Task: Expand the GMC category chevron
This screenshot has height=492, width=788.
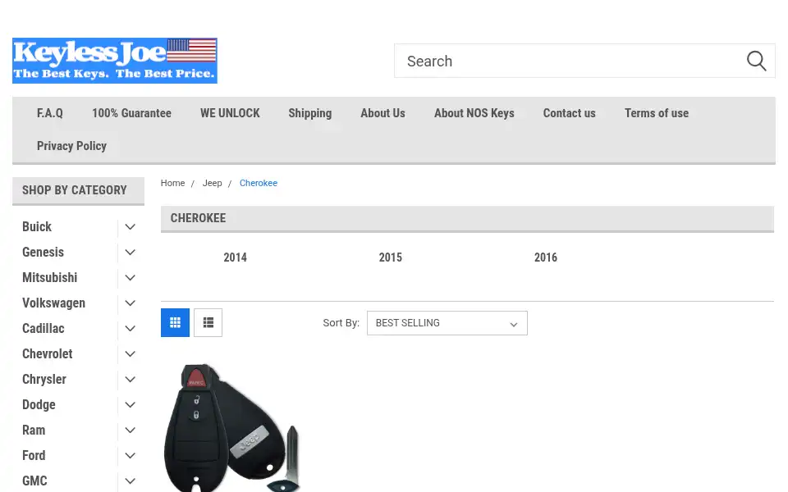Action: [x=131, y=481]
